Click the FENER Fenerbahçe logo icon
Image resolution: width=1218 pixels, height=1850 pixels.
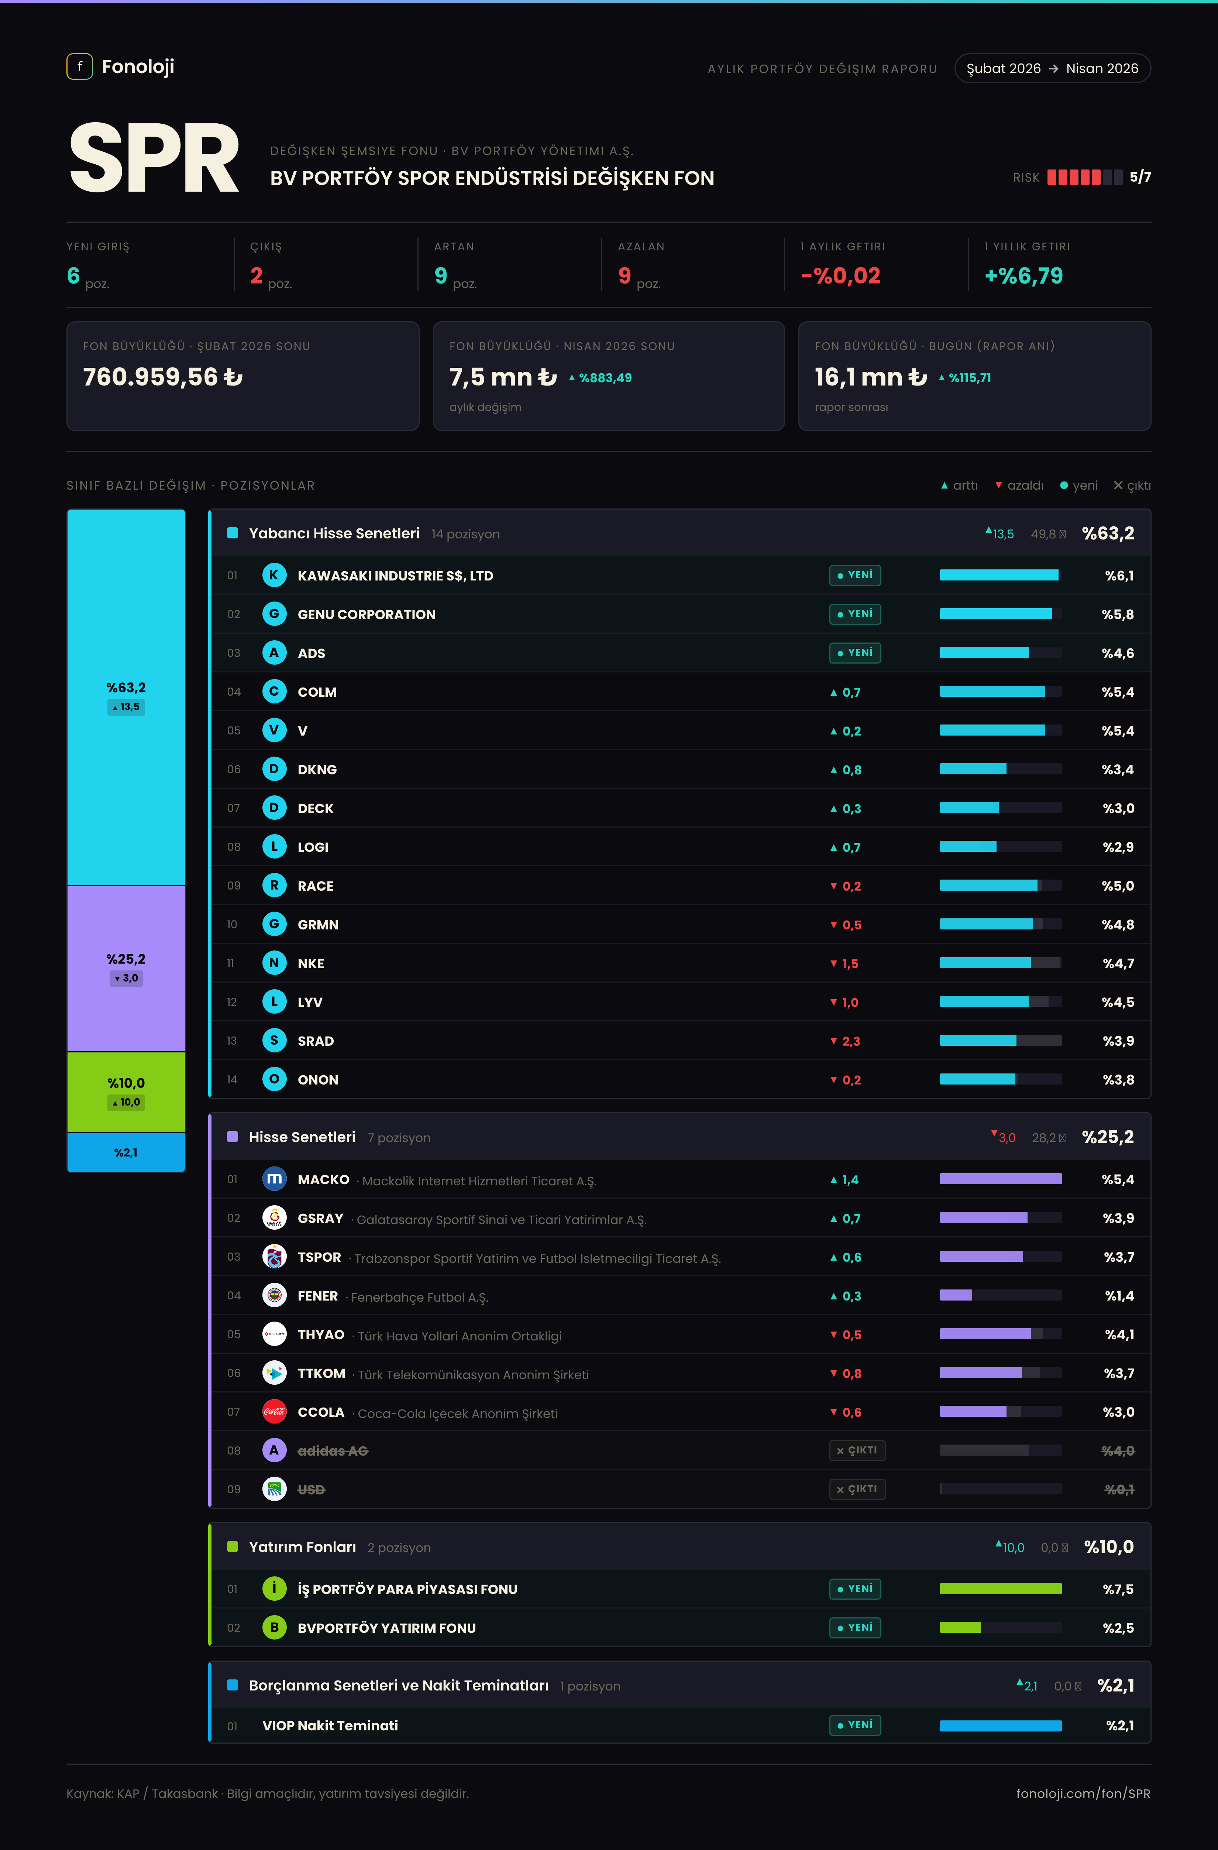tap(274, 1296)
